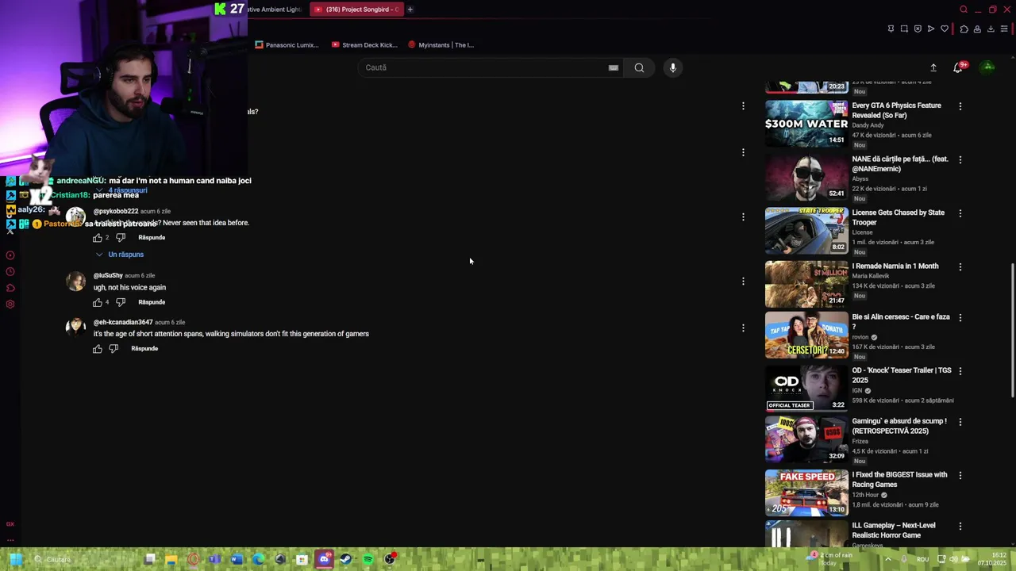Click the snapshot capture icon in toolbar
The width and height of the screenshot is (1016, 571).
[904, 29]
